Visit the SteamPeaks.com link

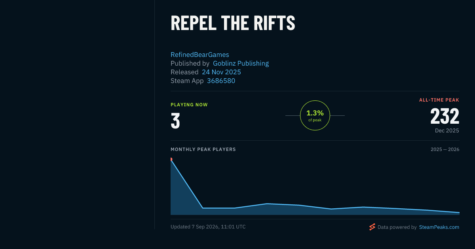pos(439,227)
